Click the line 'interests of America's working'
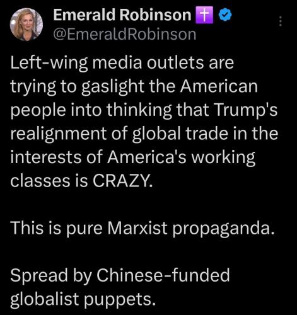The height and width of the screenshot is (315, 297). (x=133, y=157)
